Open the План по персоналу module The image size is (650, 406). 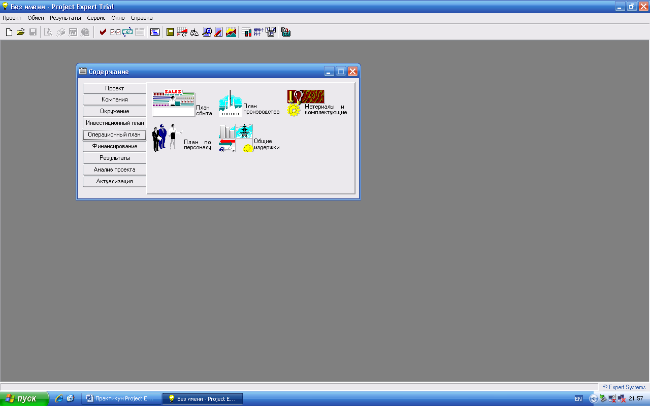(x=182, y=138)
